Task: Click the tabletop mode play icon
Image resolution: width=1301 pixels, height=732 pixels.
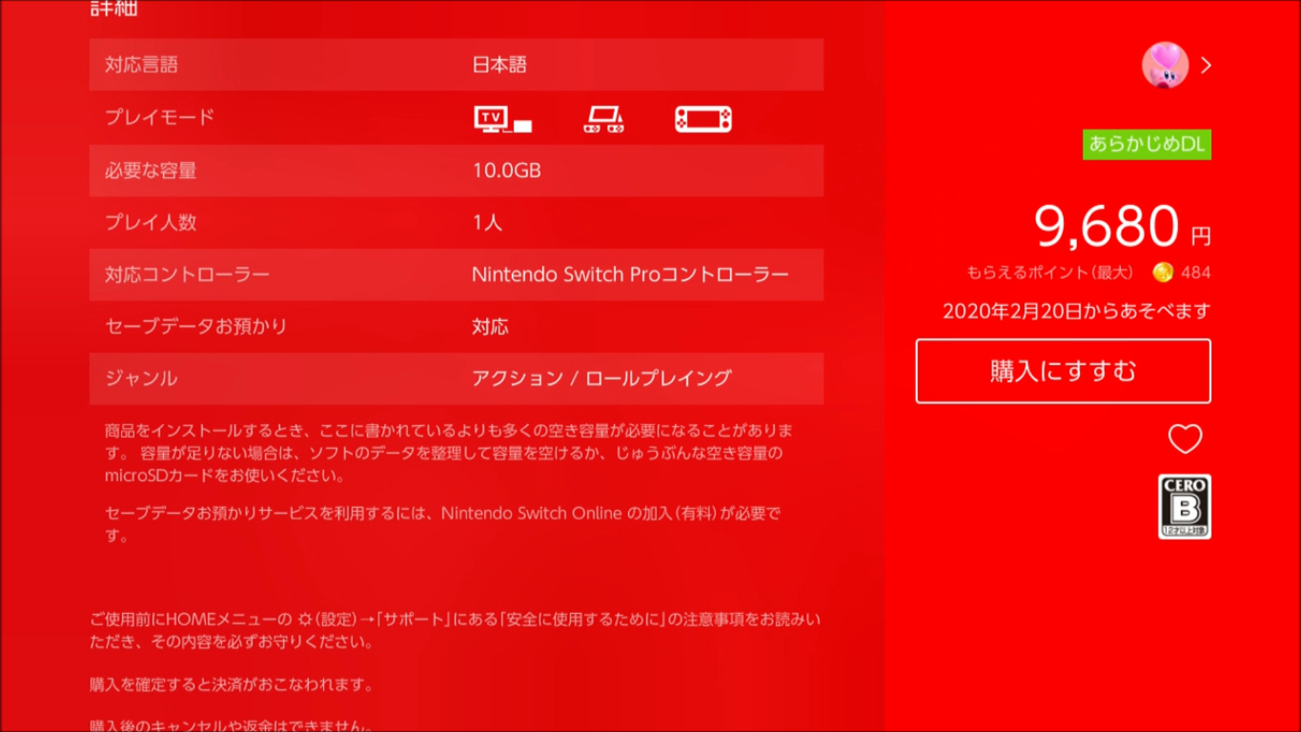Action: pos(603,119)
